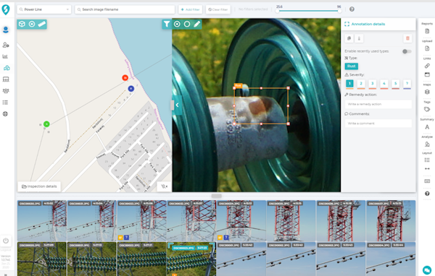The image size is (435, 276).
Task: Open the chat bubble at bottom right
Action: [x=427, y=270]
